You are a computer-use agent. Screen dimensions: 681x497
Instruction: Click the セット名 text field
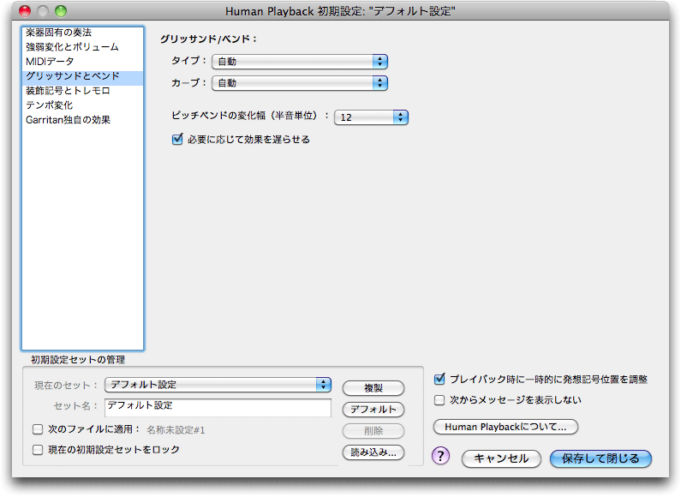point(218,408)
